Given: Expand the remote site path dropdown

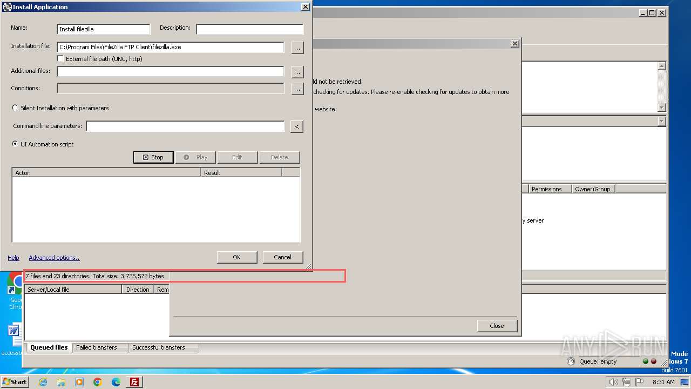Looking at the screenshot, I should coord(662,122).
